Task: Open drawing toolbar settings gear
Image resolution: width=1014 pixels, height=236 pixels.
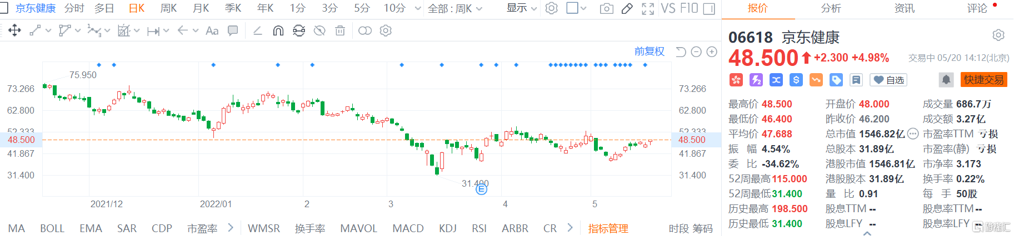Action: [386, 30]
